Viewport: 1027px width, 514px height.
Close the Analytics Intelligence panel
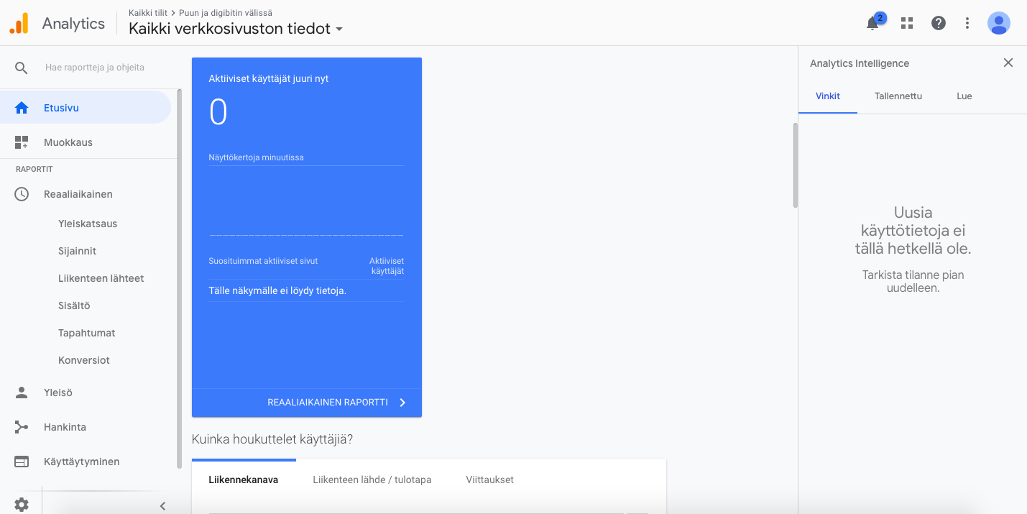[x=1008, y=63]
